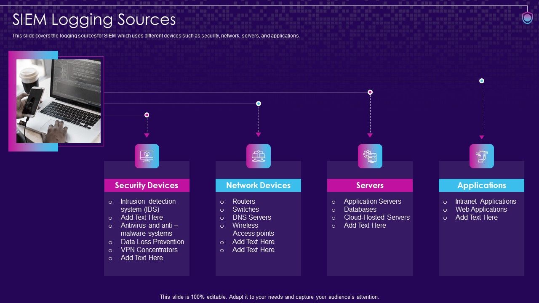
Task: Select the Applications header
Action: coord(481,185)
